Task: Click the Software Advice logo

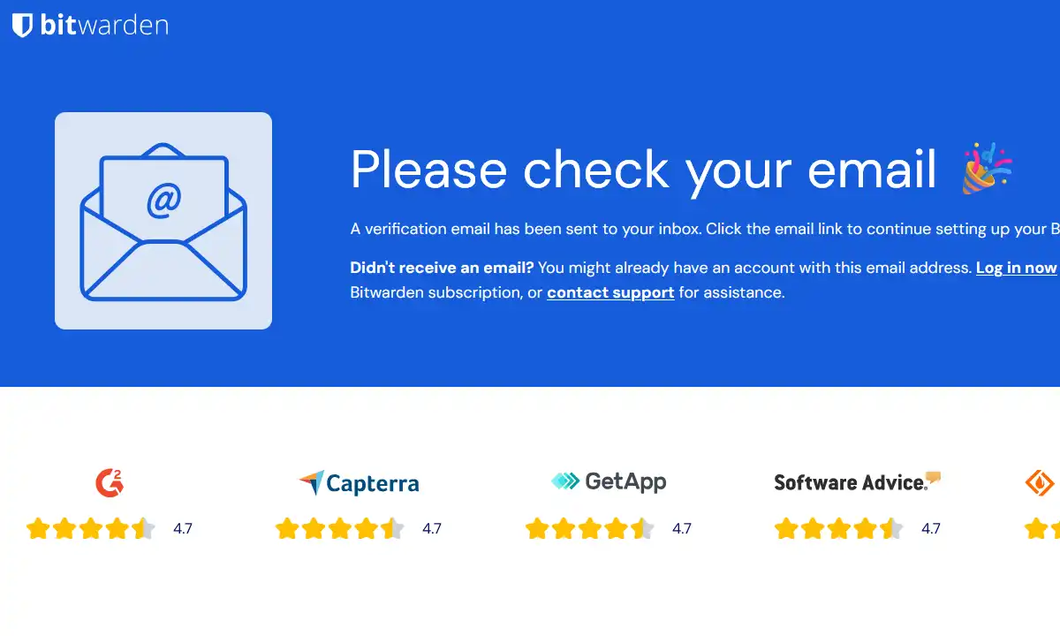Action: [x=858, y=481]
